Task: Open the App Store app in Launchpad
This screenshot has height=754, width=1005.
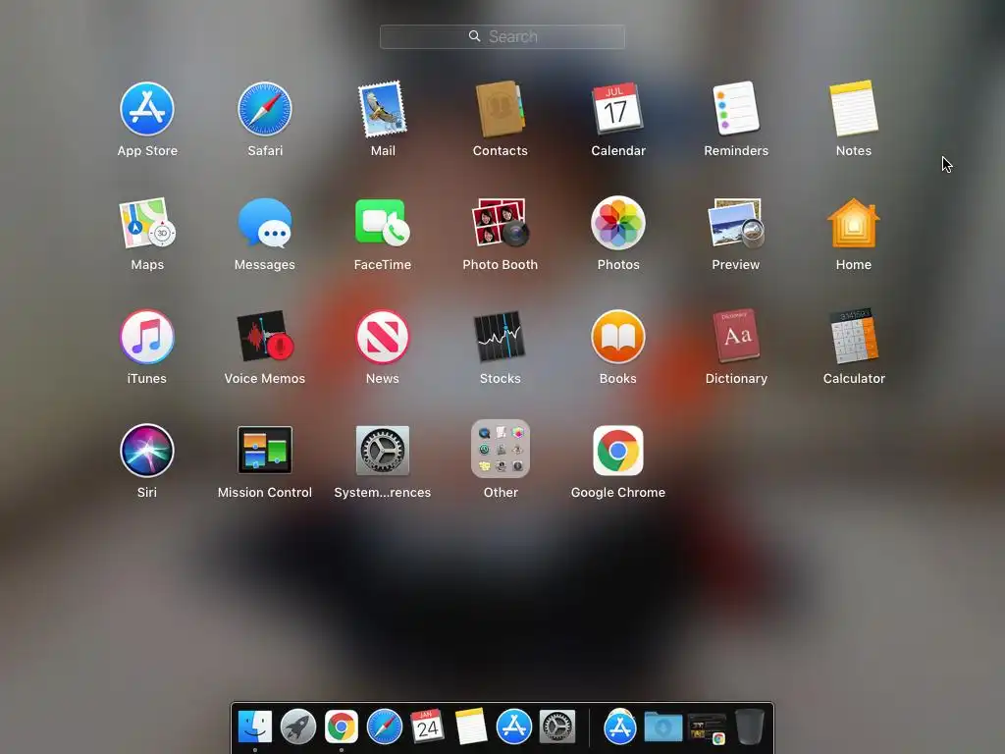Action: pyautogui.click(x=147, y=109)
